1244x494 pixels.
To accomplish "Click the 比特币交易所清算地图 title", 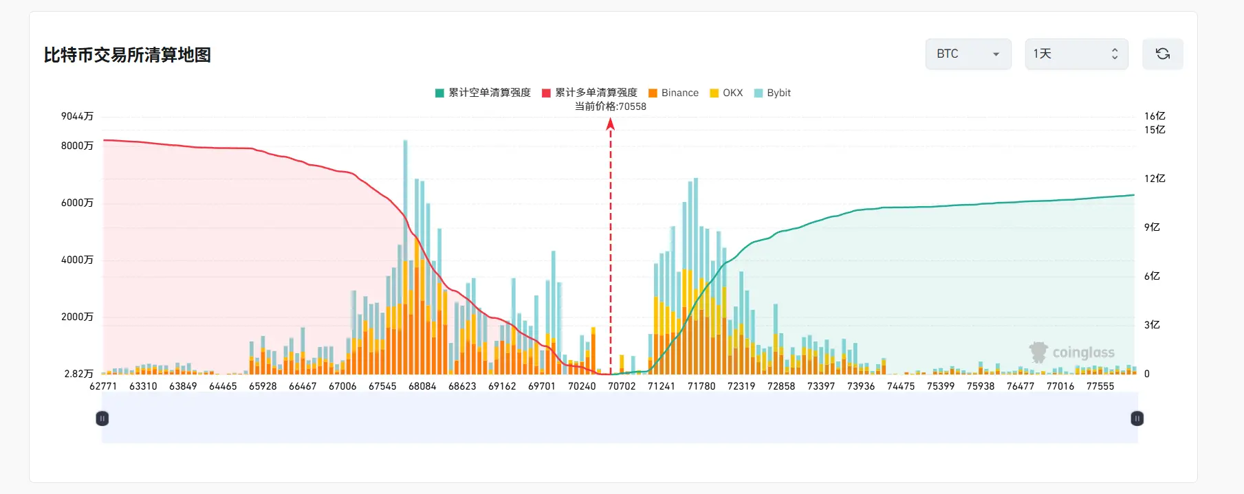I will 127,55.
